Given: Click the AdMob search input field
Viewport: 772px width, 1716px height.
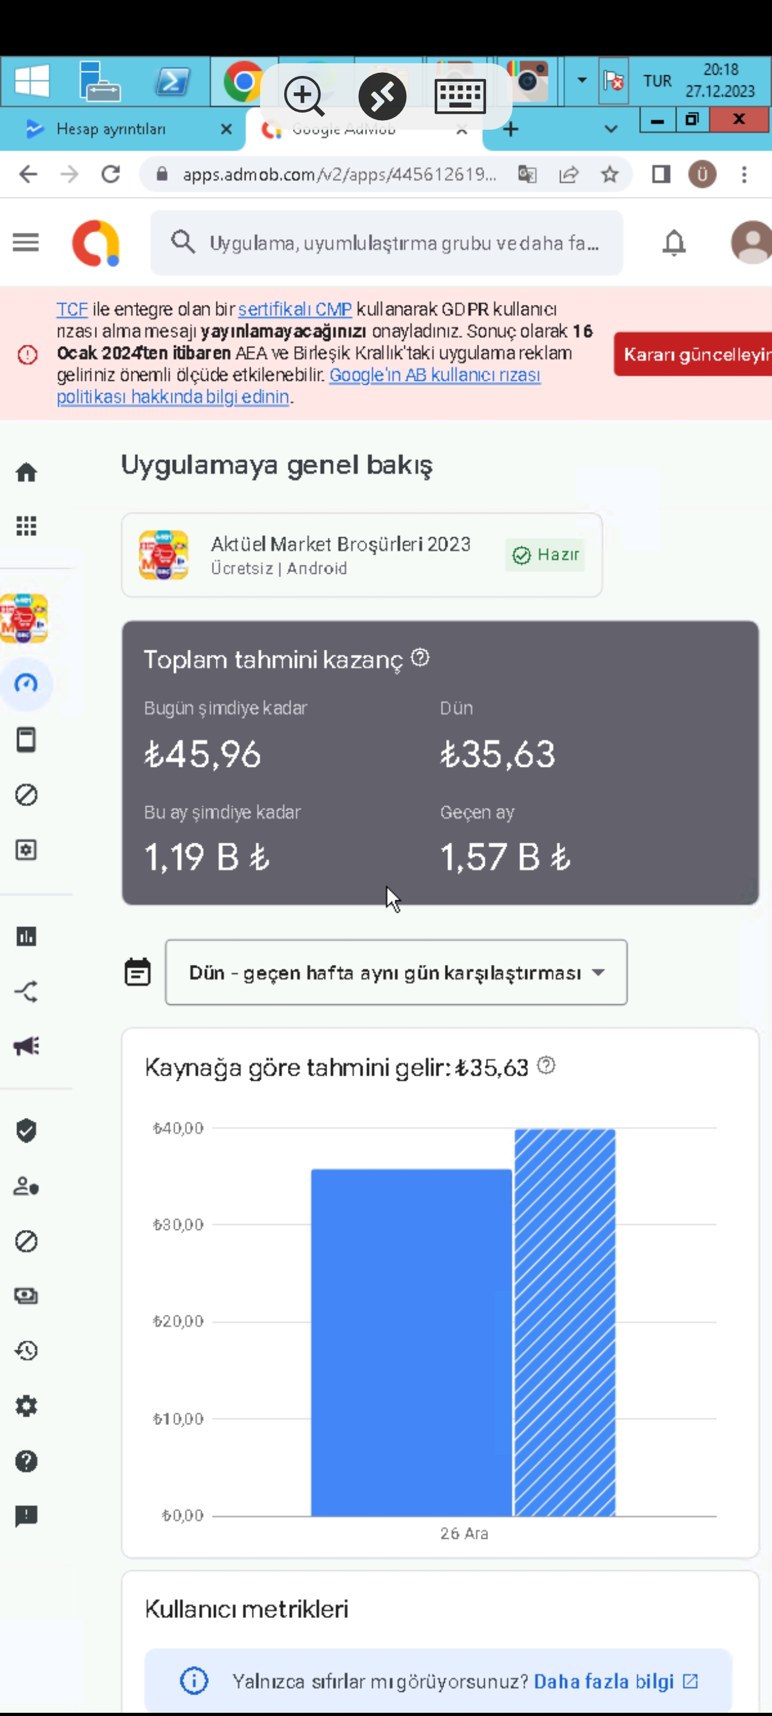Looking at the screenshot, I should click(387, 242).
